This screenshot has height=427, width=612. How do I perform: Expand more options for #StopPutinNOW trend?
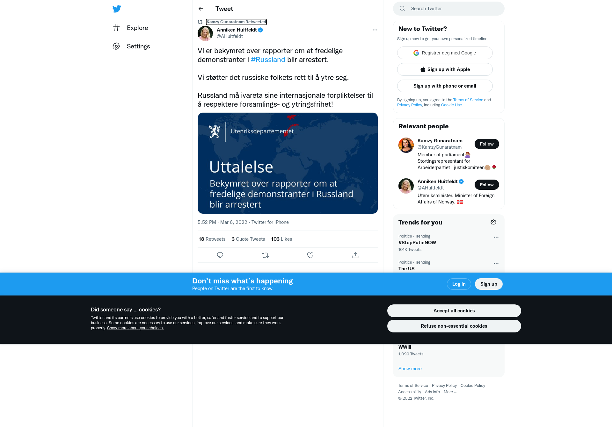(x=496, y=237)
